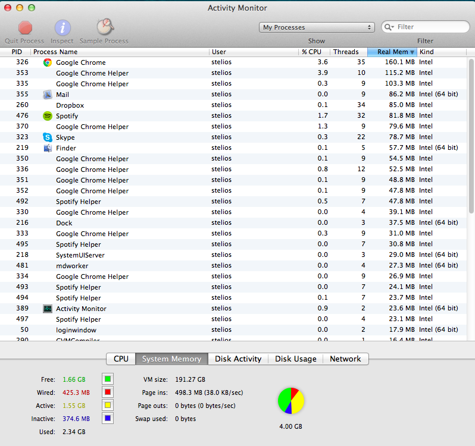Select the Google Chrome app icon
This screenshot has width=475, height=446.
click(47, 62)
